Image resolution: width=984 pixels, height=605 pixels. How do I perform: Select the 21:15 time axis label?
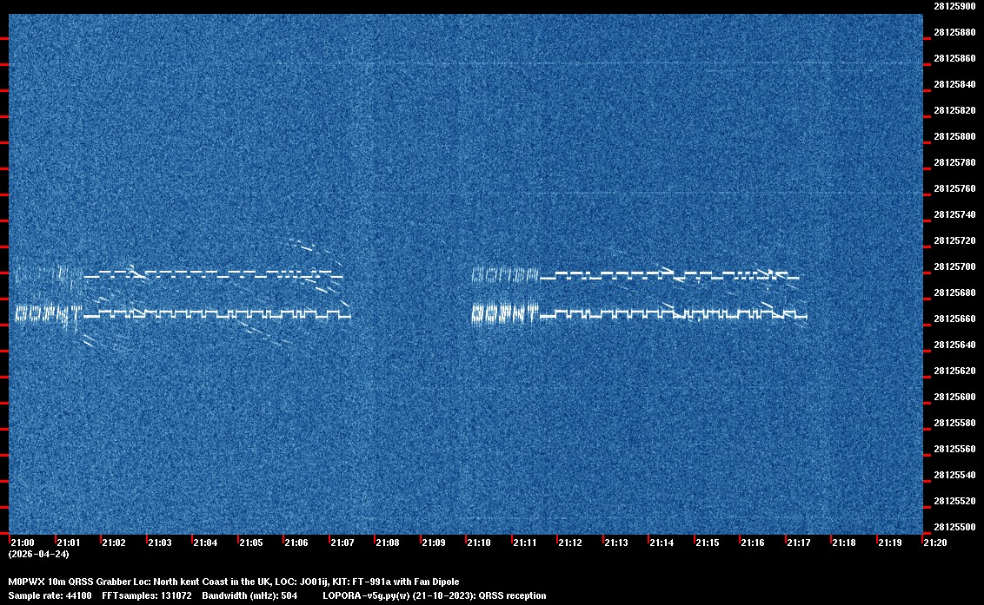click(708, 543)
